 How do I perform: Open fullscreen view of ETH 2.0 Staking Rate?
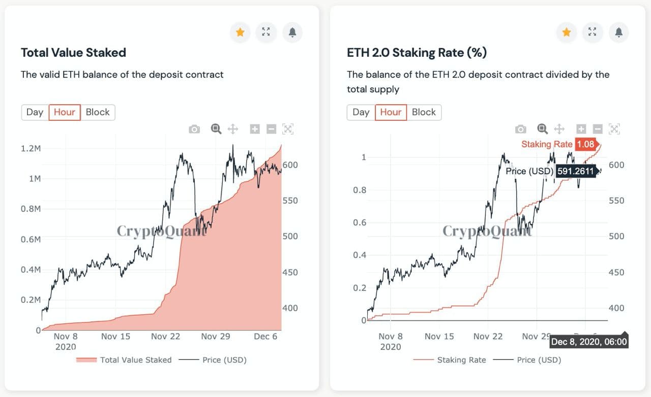[x=592, y=32]
